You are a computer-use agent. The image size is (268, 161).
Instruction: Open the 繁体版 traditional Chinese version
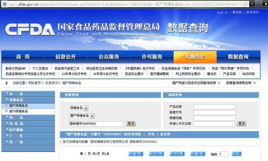pos(237,12)
